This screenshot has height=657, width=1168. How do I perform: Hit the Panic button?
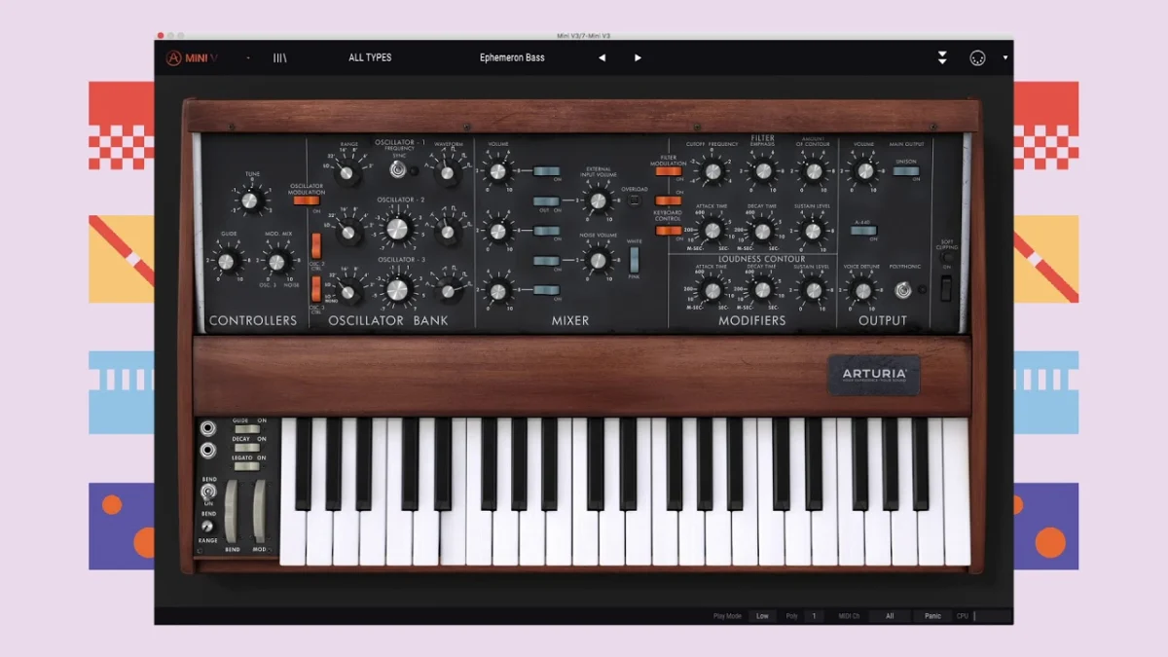[x=932, y=616]
